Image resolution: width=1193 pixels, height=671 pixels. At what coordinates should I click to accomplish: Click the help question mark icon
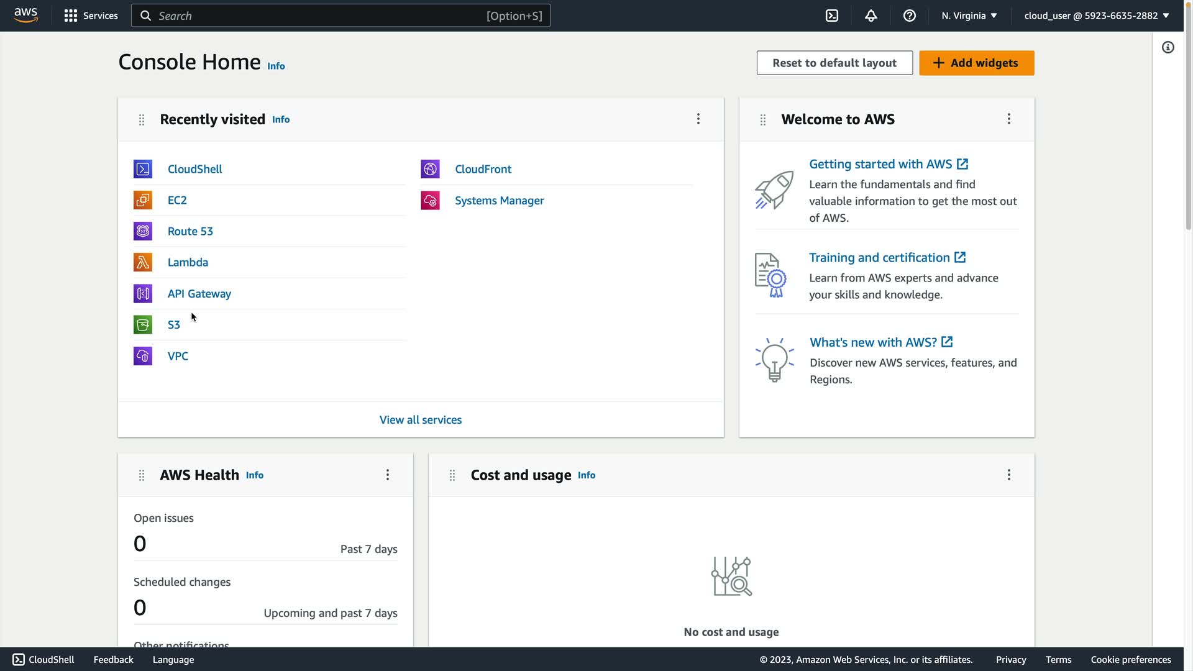tap(909, 16)
